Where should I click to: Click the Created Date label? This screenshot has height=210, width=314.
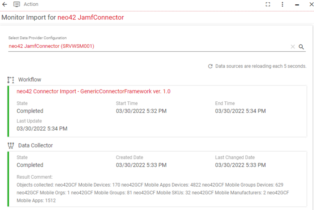tap(130, 157)
